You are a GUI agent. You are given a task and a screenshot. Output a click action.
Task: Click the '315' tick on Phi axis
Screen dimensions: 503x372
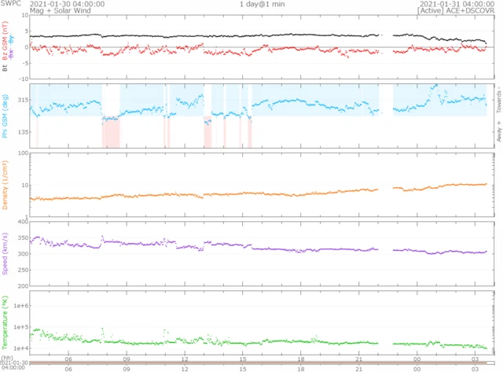(x=23, y=100)
